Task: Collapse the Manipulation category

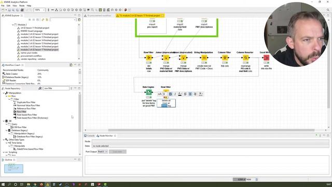Action: click(x=4, y=93)
